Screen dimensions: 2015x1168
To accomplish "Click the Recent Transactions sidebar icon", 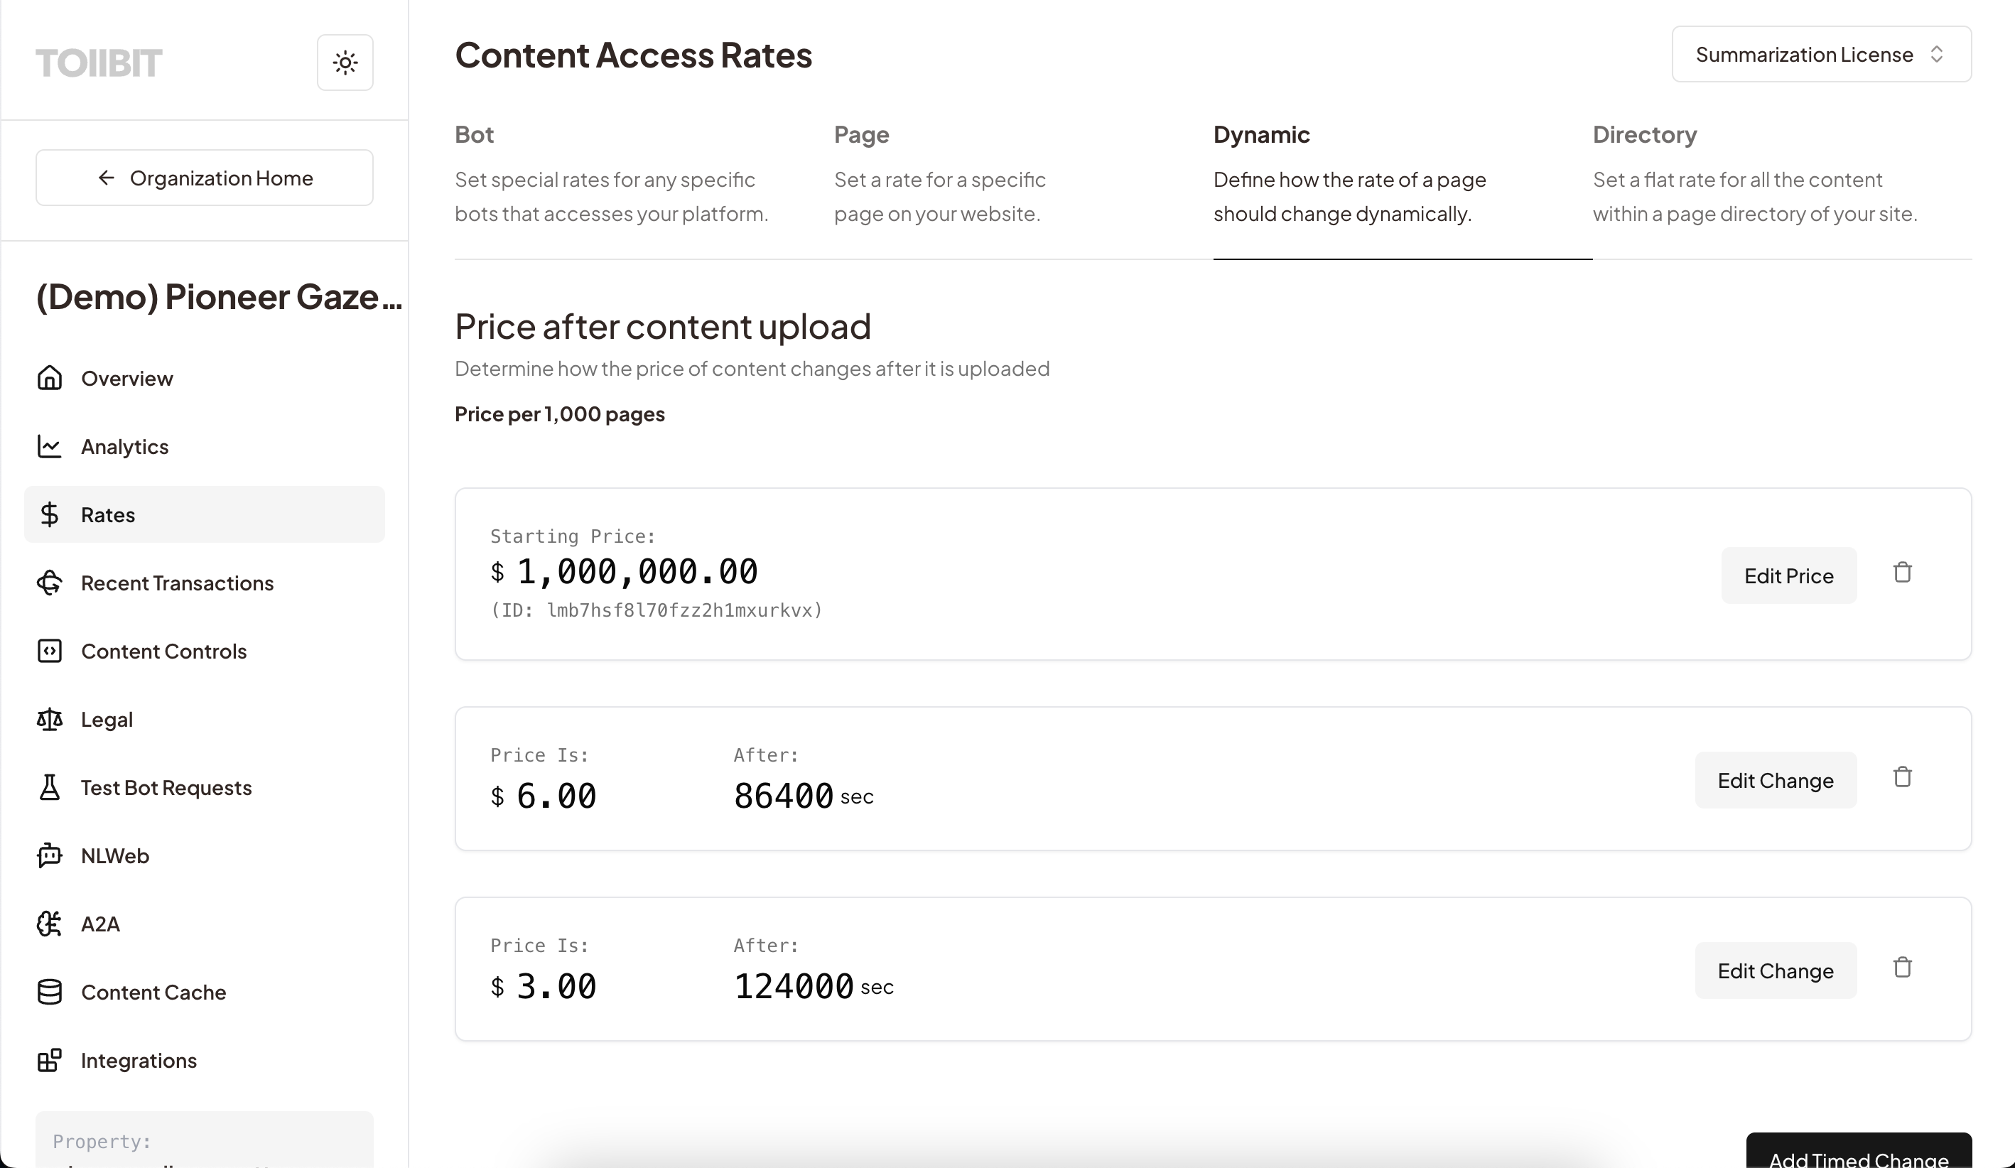I will coord(50,583).
